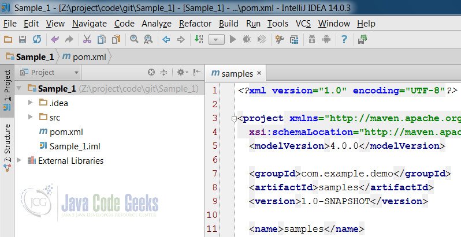Click pom.xml in the breadcrumb bar
Image resolution: width=461 pixels, height=237 pixels.
pos(85,57)
